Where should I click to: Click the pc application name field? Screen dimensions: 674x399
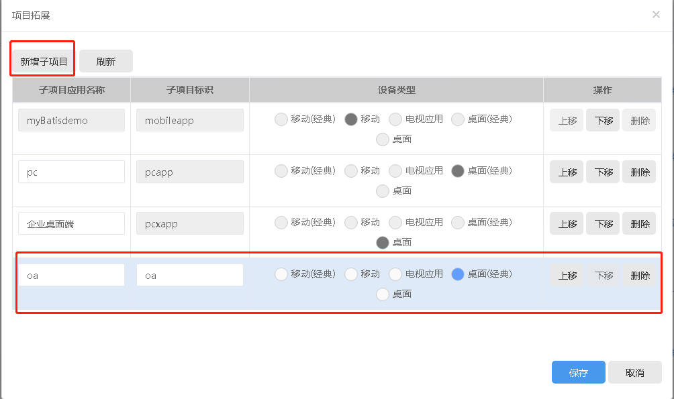(x=71, y=172)
